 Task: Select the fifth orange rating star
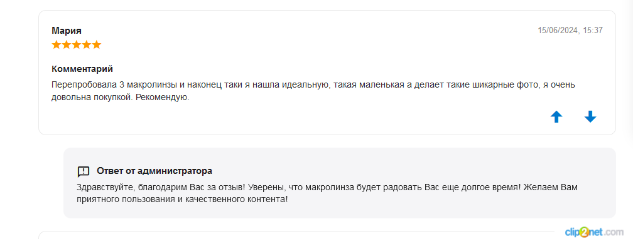[97, 44]
